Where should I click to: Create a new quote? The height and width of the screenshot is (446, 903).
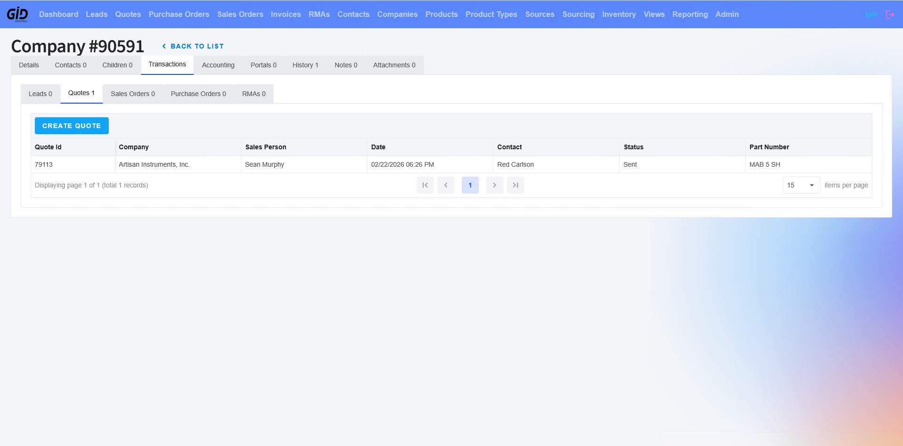coord(72,126)
